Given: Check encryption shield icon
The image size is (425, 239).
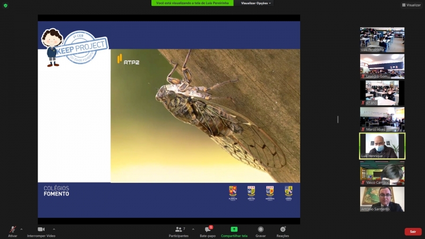Looking at the screenshot, I should [5, 5].
